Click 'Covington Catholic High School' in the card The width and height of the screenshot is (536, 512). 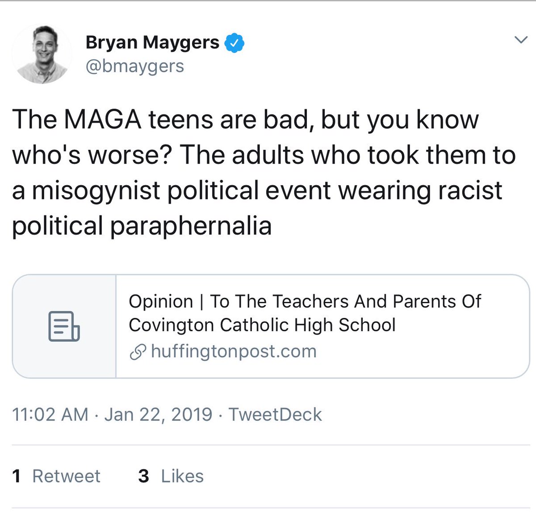262,325
